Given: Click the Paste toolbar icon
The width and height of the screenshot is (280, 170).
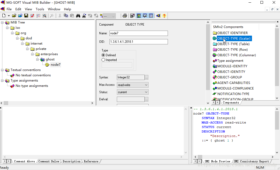Looking at the screenshot, I should [72, 16].
